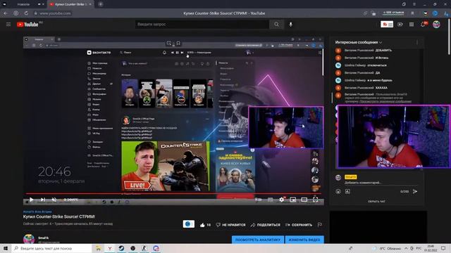The width and height of the screenshot is (451, 253).
Task: Click ПОДЕЛИТЬСЯ to share the video
Action: 265,225
